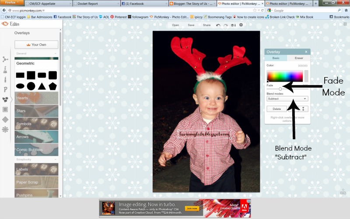Click the bookmark star in address bar

pyautogui.click(x=255, y=10)
